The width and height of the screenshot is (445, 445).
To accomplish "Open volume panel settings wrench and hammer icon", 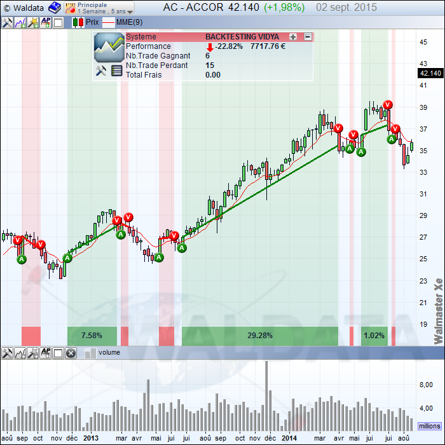I will 7,353.
